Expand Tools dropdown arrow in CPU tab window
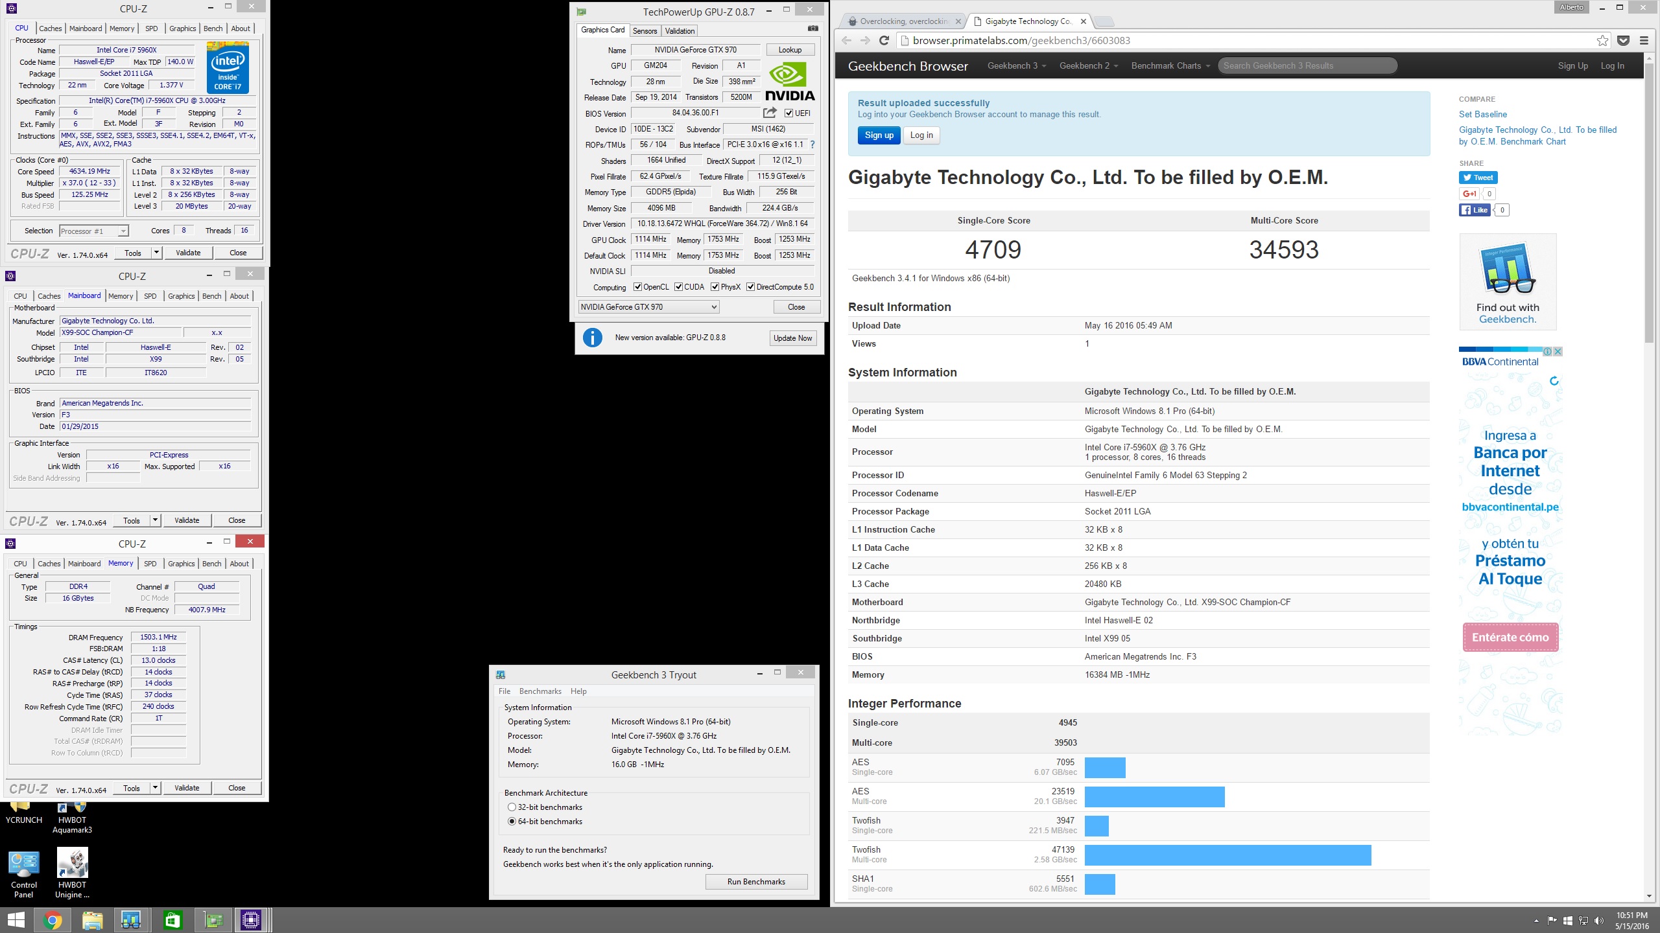 [x=156, y=253]
